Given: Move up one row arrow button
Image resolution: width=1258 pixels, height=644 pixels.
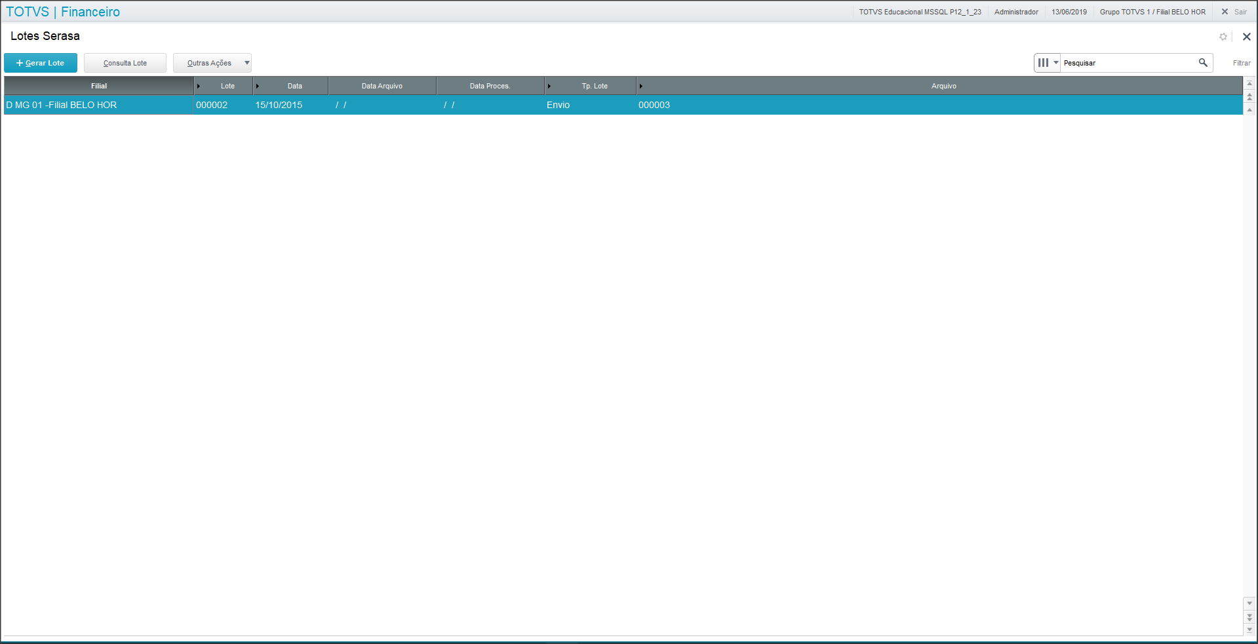Looking at the screenshot, I should (x=1249, y=109).
